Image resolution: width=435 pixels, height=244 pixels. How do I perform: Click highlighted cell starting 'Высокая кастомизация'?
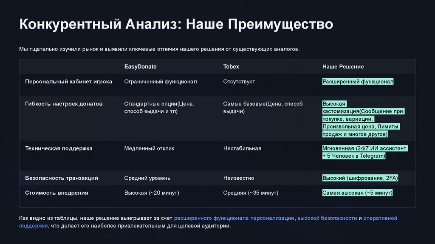click(363, 119)
